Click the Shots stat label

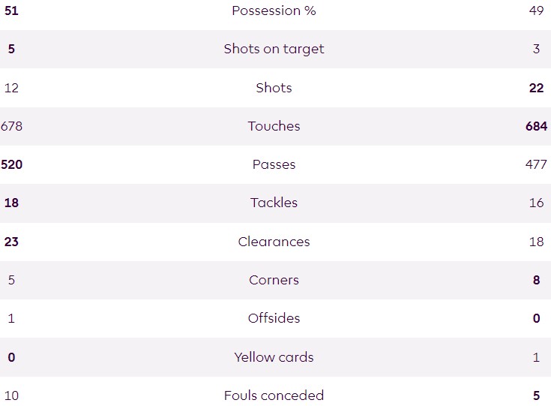(x=274, y=88)
